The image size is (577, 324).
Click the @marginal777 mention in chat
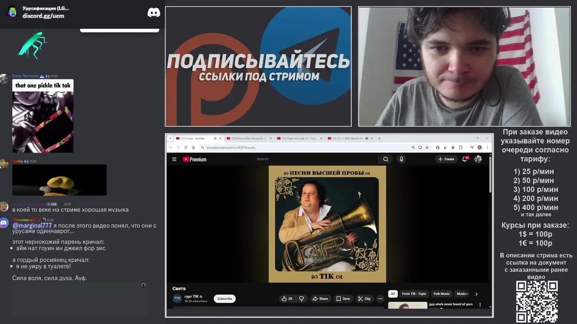(x=32, y=225)
